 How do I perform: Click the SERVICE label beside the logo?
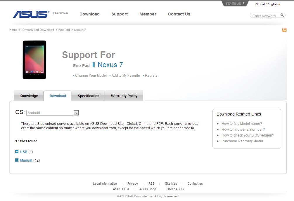61,13
